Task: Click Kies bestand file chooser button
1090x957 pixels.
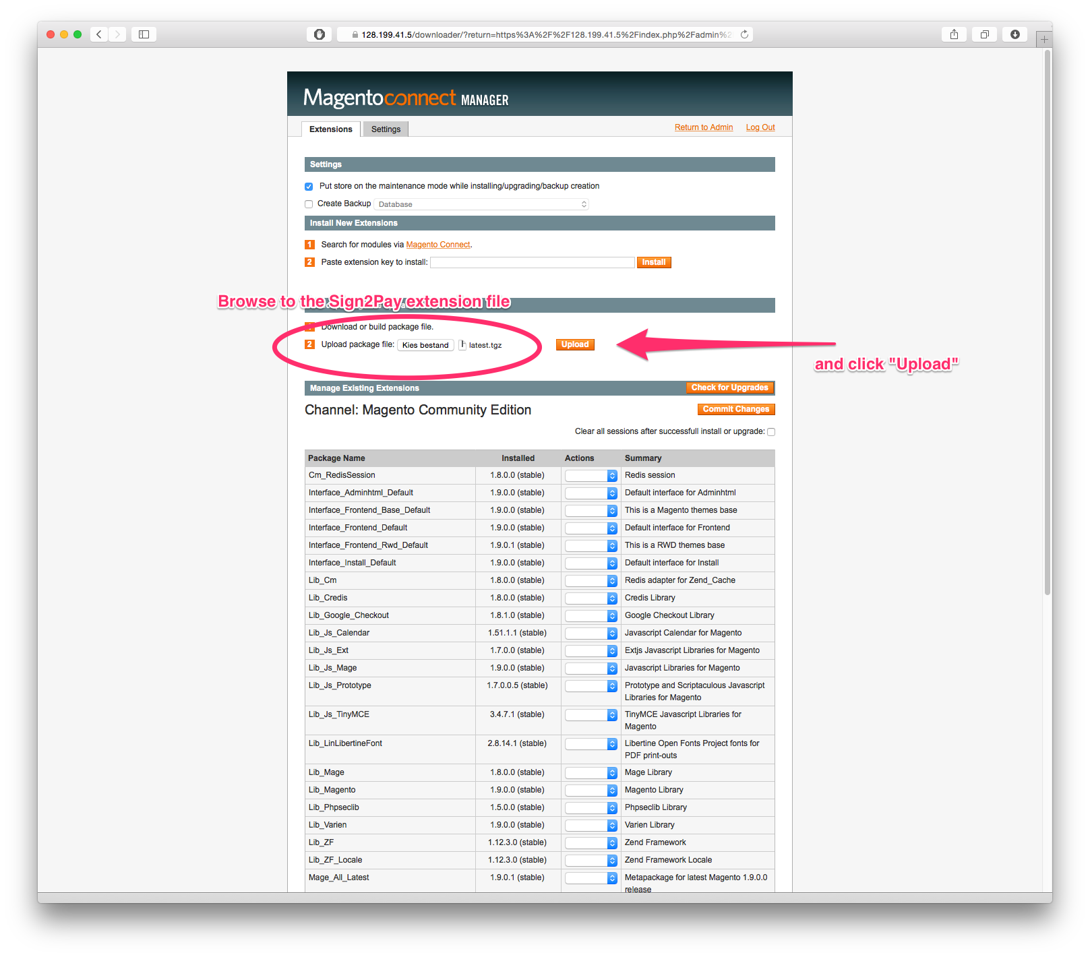Action: click(425, 345)
